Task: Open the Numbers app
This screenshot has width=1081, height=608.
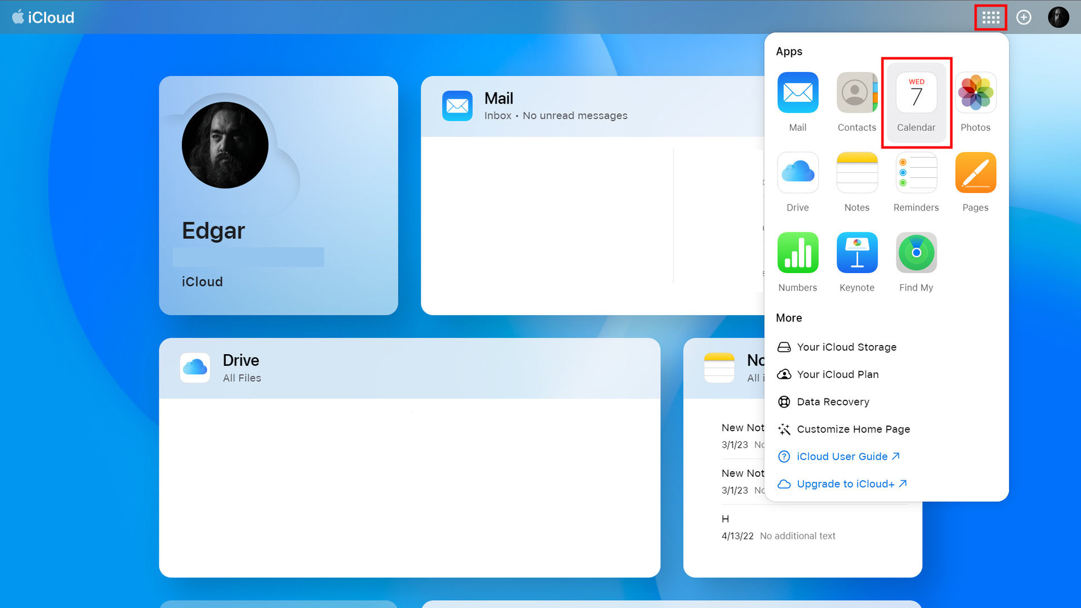Action: pyautogui.click(x=797, y=253)
